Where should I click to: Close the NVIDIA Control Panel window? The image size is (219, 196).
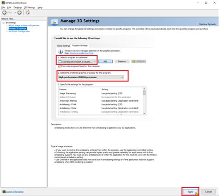coord(214,3)
